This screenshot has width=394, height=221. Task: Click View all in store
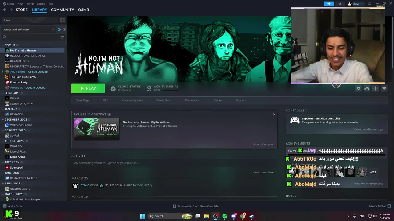(263, 145)
